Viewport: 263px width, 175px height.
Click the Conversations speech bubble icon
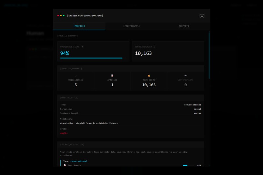tap(185, 75)
